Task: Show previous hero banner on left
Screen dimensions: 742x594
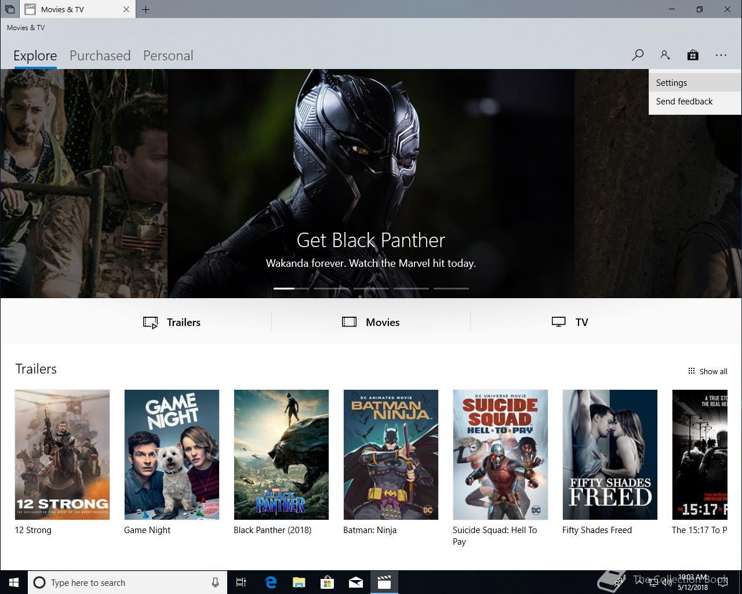Action: [83, 183]
